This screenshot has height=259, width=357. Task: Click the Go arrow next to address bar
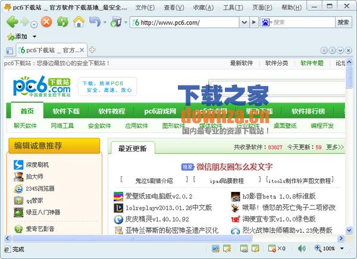point(254,23)
